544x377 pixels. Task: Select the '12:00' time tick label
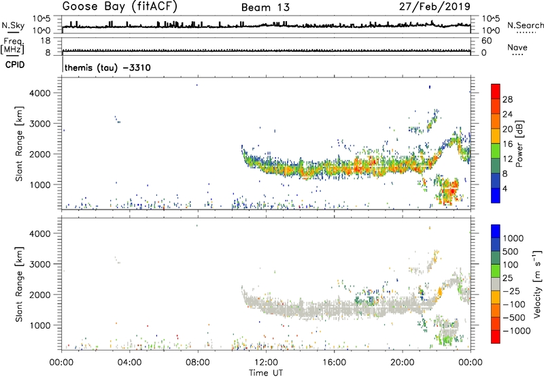click(x=266, y=363)
